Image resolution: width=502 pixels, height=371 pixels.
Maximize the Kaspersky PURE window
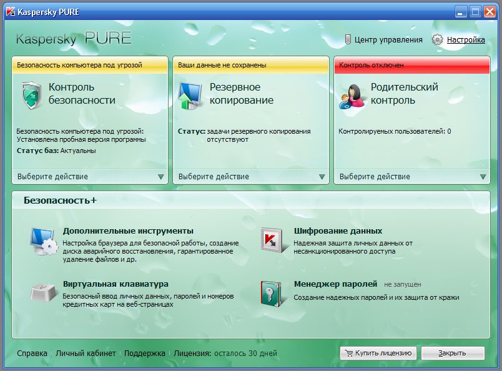(x=475, y=12)
